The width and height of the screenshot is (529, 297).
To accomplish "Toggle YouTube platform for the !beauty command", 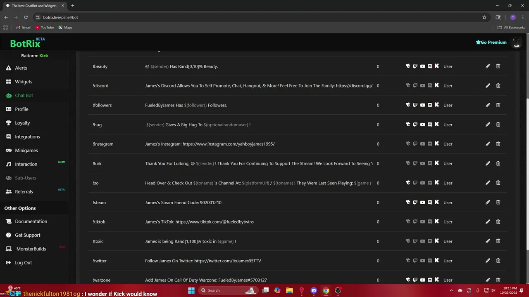I will (x=422, y=66).
